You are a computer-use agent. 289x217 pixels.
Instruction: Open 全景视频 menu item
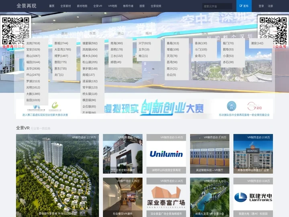156,6
